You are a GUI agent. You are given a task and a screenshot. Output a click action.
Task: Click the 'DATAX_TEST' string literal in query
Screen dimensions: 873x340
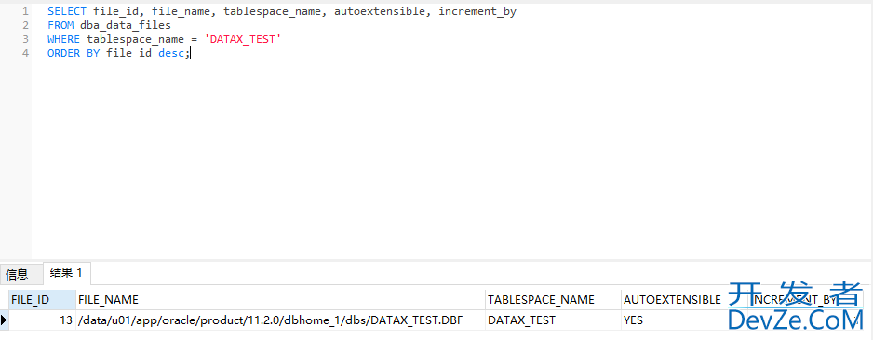click(x=243, y=39)
